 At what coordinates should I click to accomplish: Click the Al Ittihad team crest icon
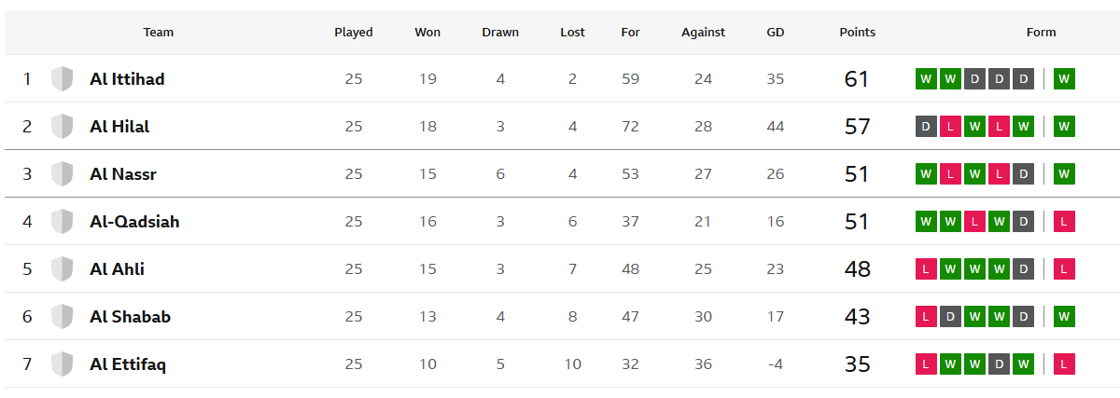pyautogui.click(x=63, y=79)
